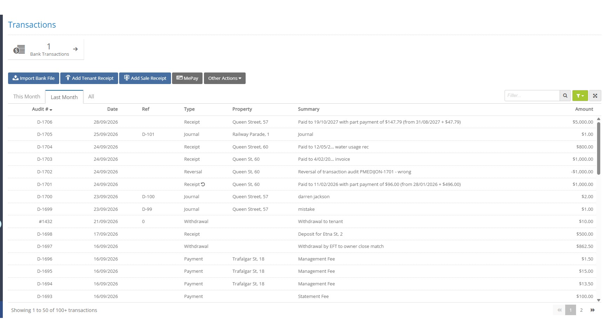Screen dimensions: 609x333
Task: Click the Reversal type in row D-1702
Action: point(193,172)
